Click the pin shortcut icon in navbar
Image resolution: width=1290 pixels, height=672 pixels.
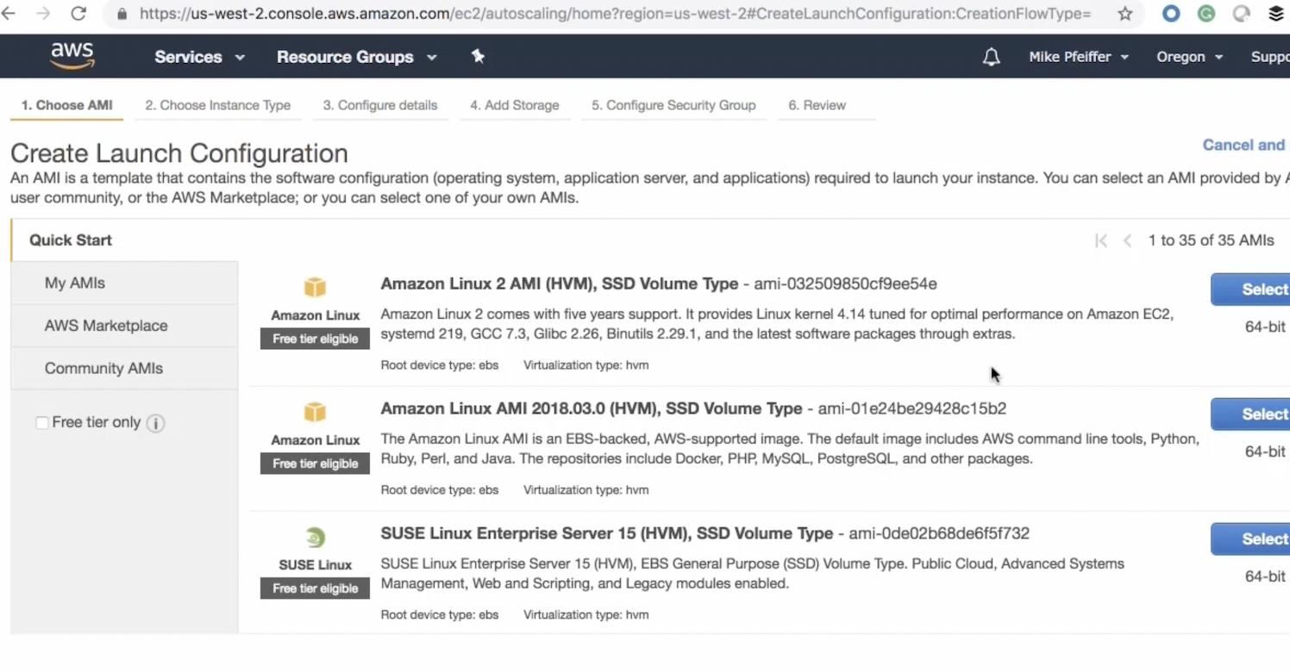pyautogui.click(x=478, y=56)
